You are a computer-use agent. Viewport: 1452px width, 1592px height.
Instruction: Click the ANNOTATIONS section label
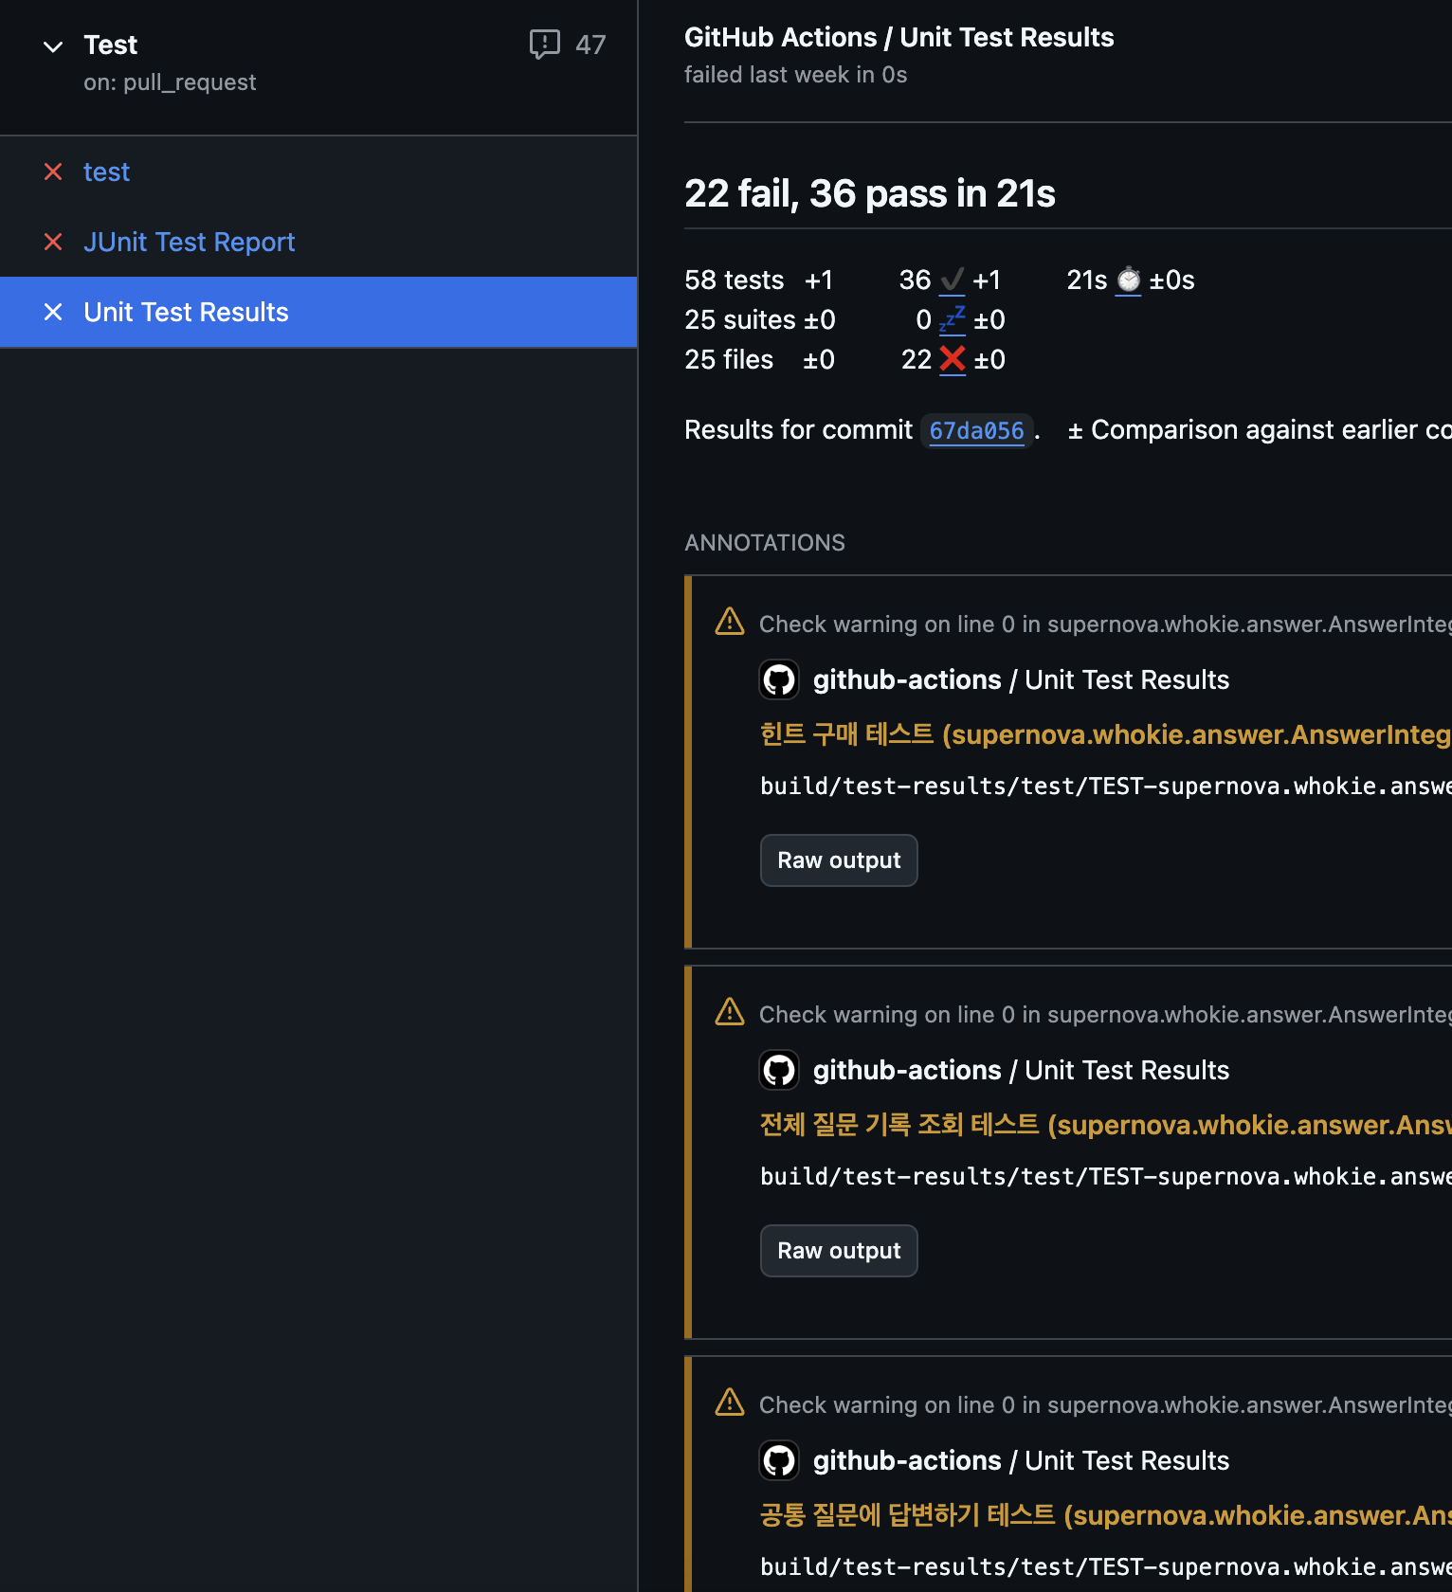[x=765, y=543]
